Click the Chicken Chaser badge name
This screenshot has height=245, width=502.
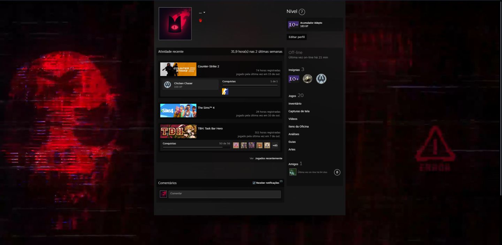click(183, 83)
